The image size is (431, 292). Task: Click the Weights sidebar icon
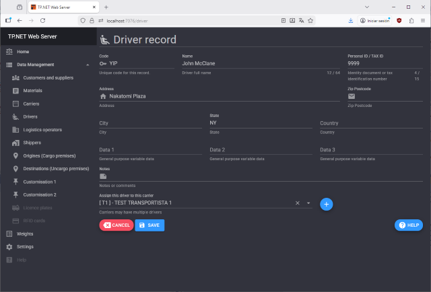[9, 234]
